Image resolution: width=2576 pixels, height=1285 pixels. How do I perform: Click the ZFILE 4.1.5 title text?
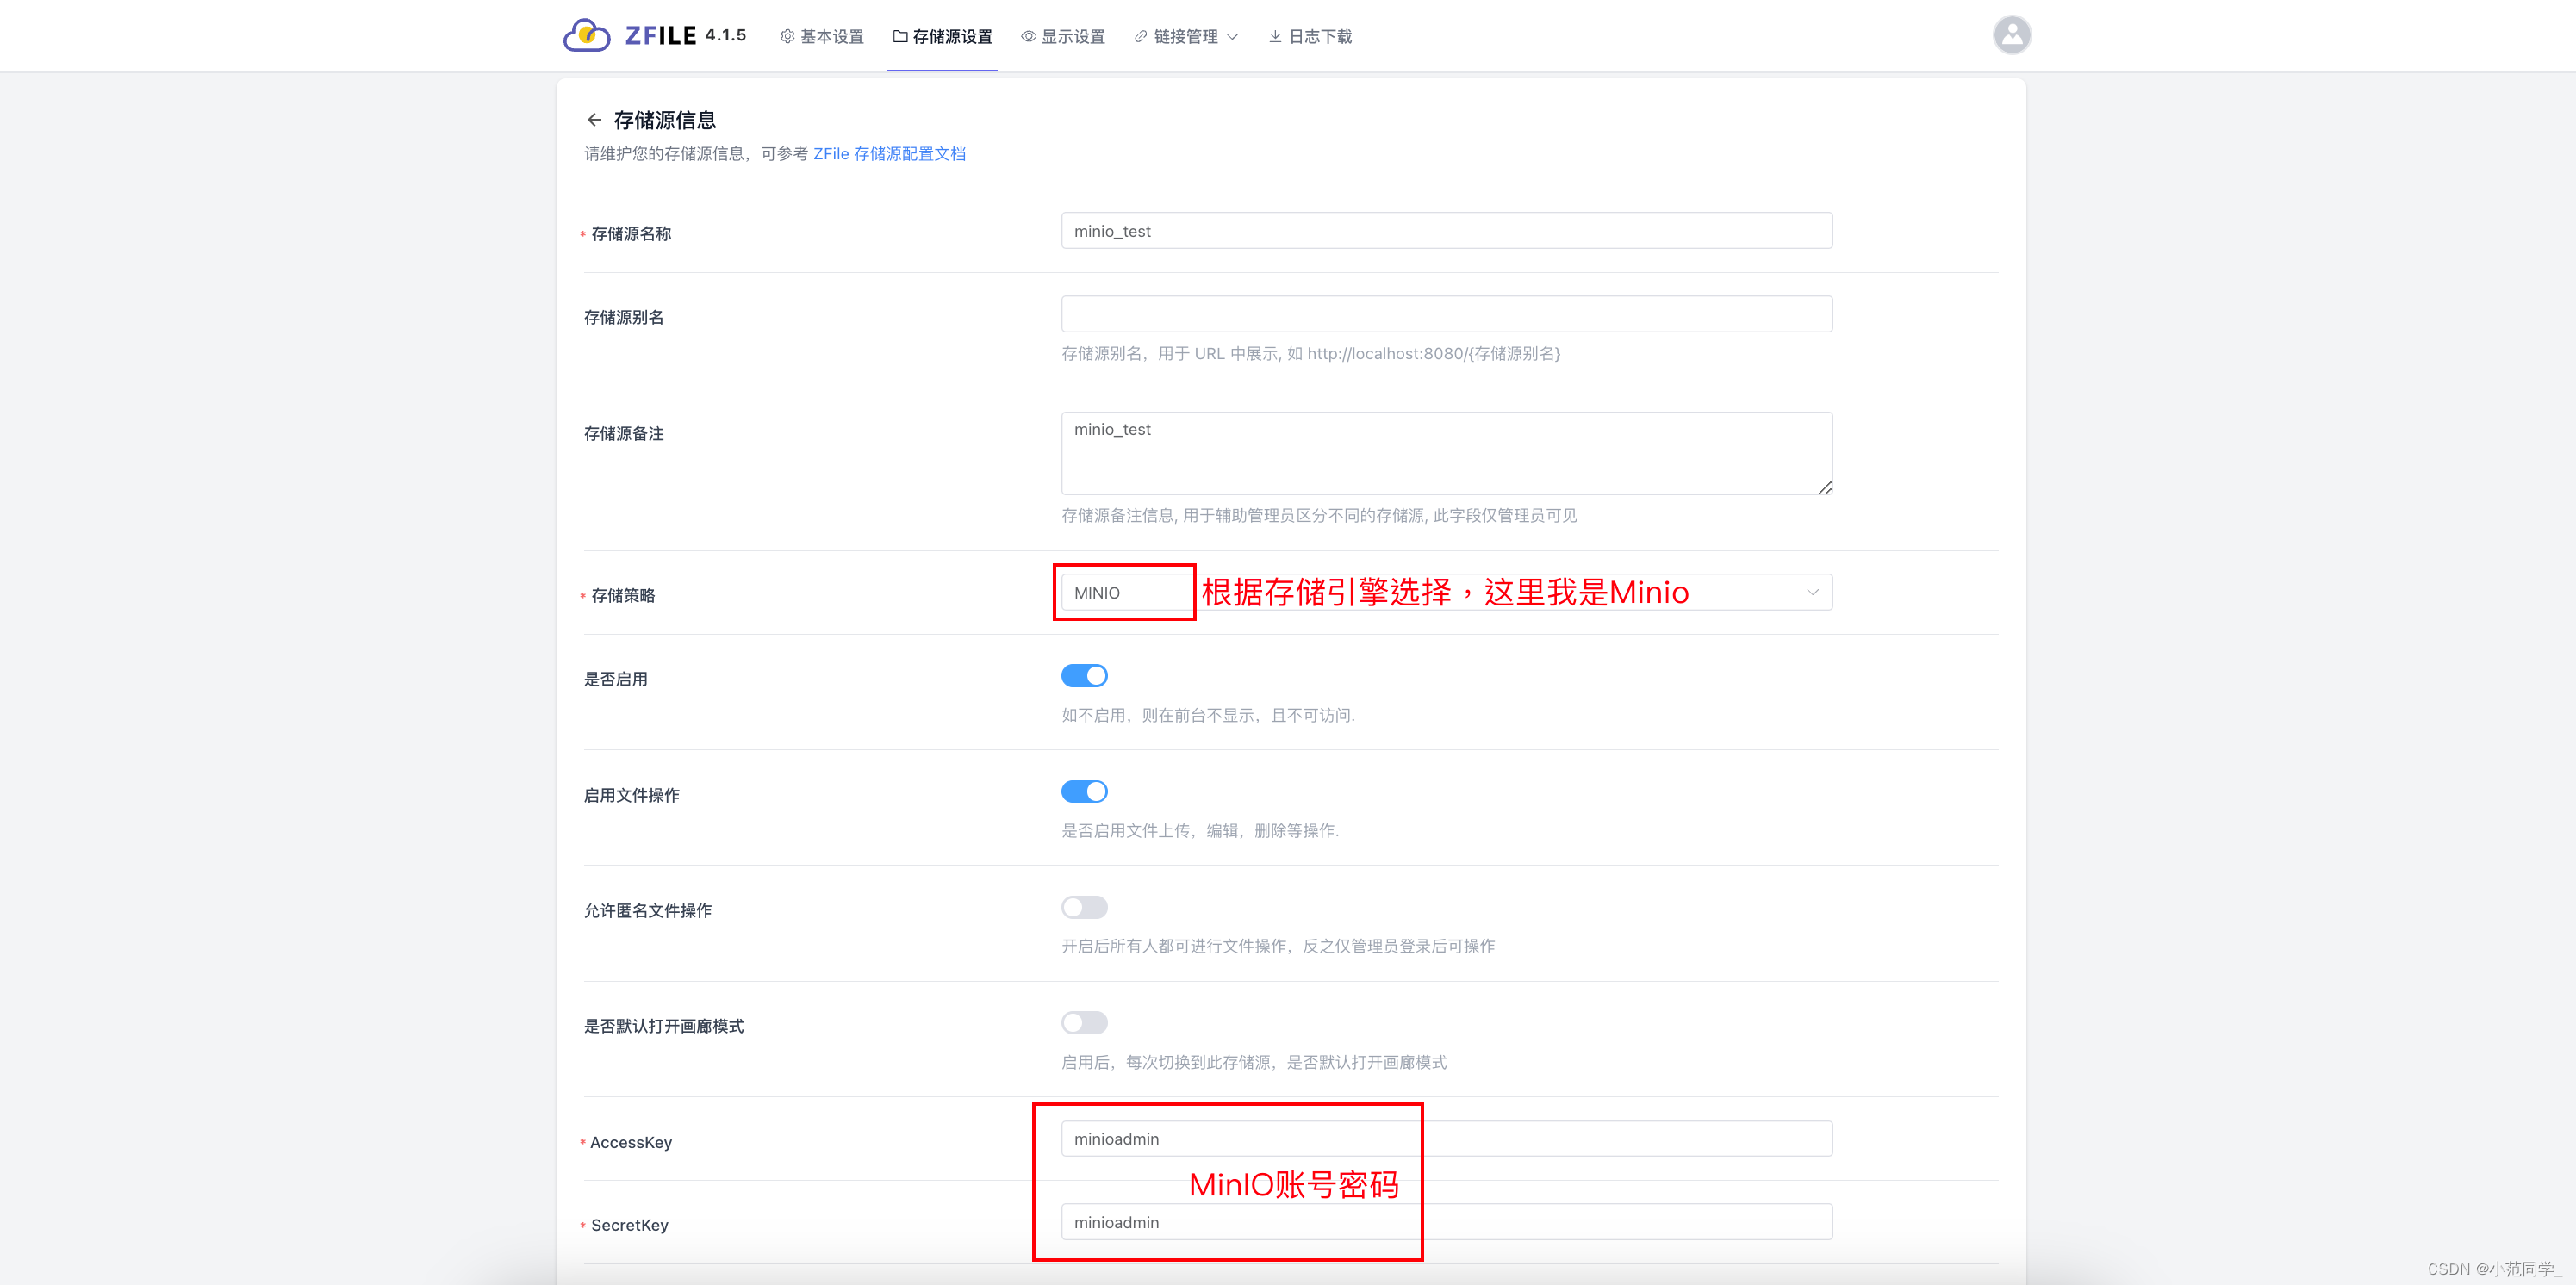pos(685,36)
